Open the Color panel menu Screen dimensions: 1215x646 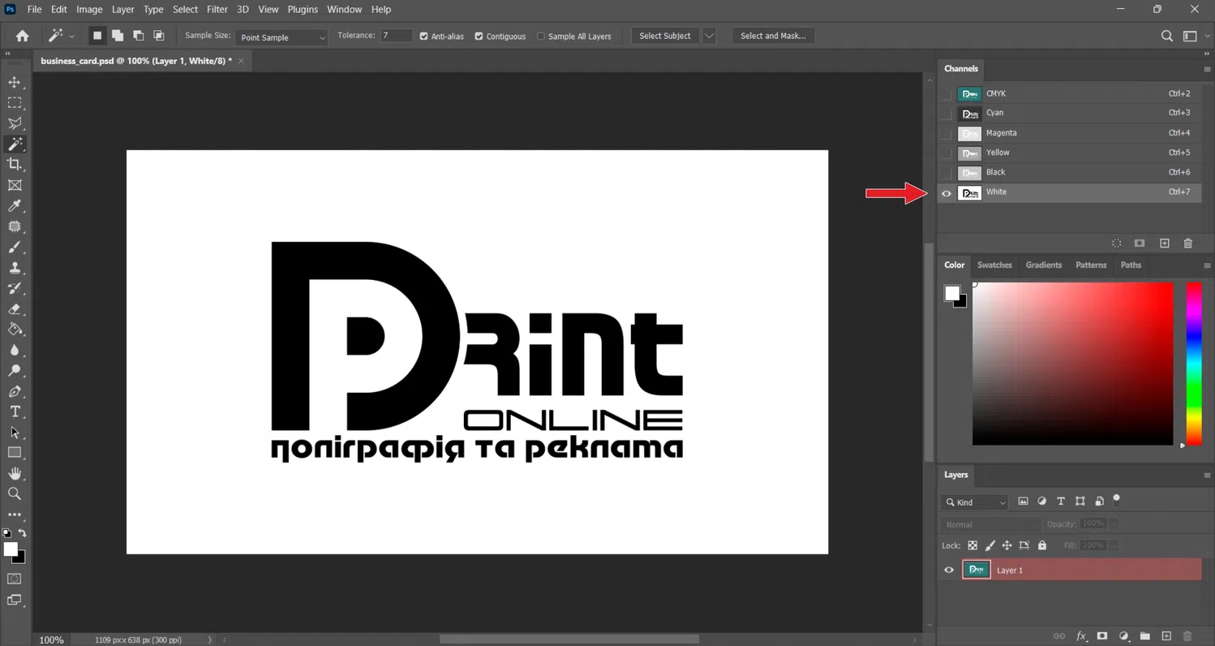click(x=1207, y=265)
